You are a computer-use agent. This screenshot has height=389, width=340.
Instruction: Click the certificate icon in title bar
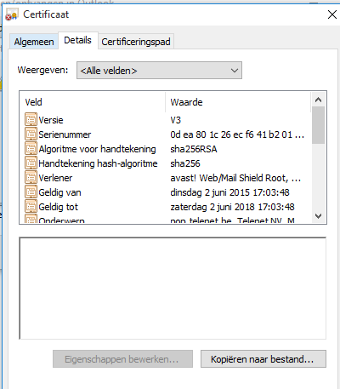[x=12, y=14]
